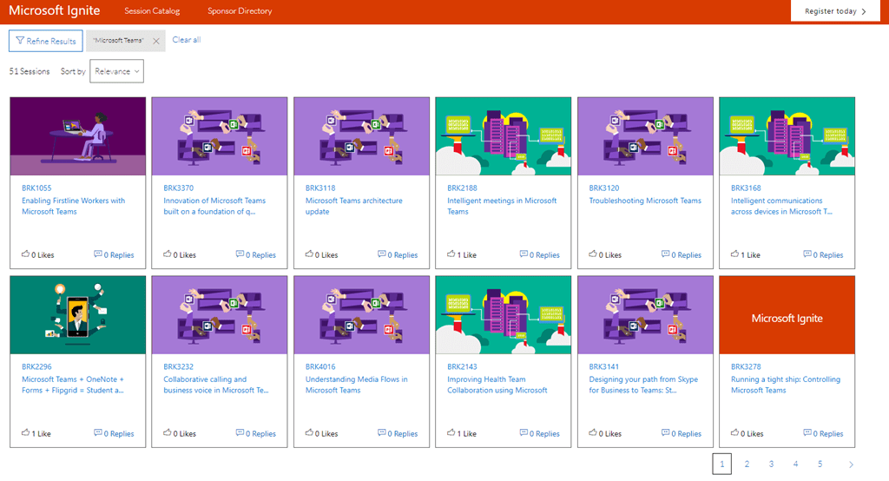This screenshot has height=481, width=889.
Task: Open the Sponsor Directory menu
Action: pos(240,10)
